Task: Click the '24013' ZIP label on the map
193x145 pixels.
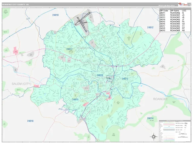Action: pyautogui.click(x=125, y=79)
